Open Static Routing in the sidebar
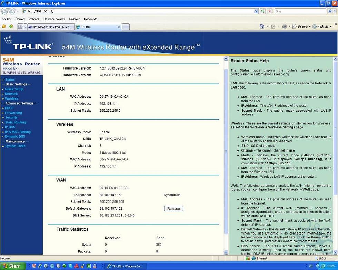This screenshot has height=270, width=338. click(16, 122)
